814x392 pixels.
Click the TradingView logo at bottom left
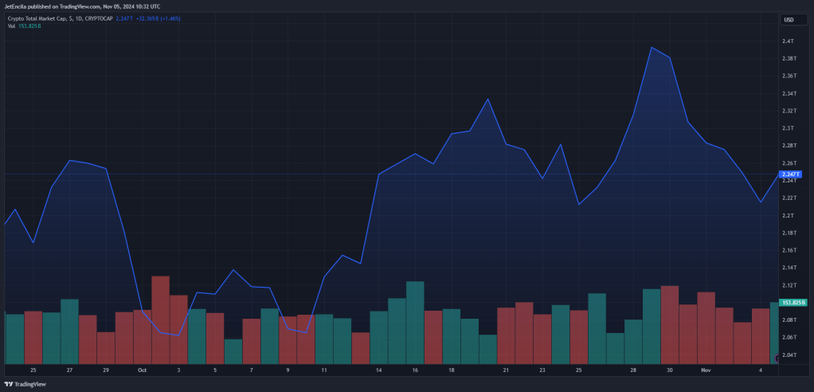pos(23,384)
